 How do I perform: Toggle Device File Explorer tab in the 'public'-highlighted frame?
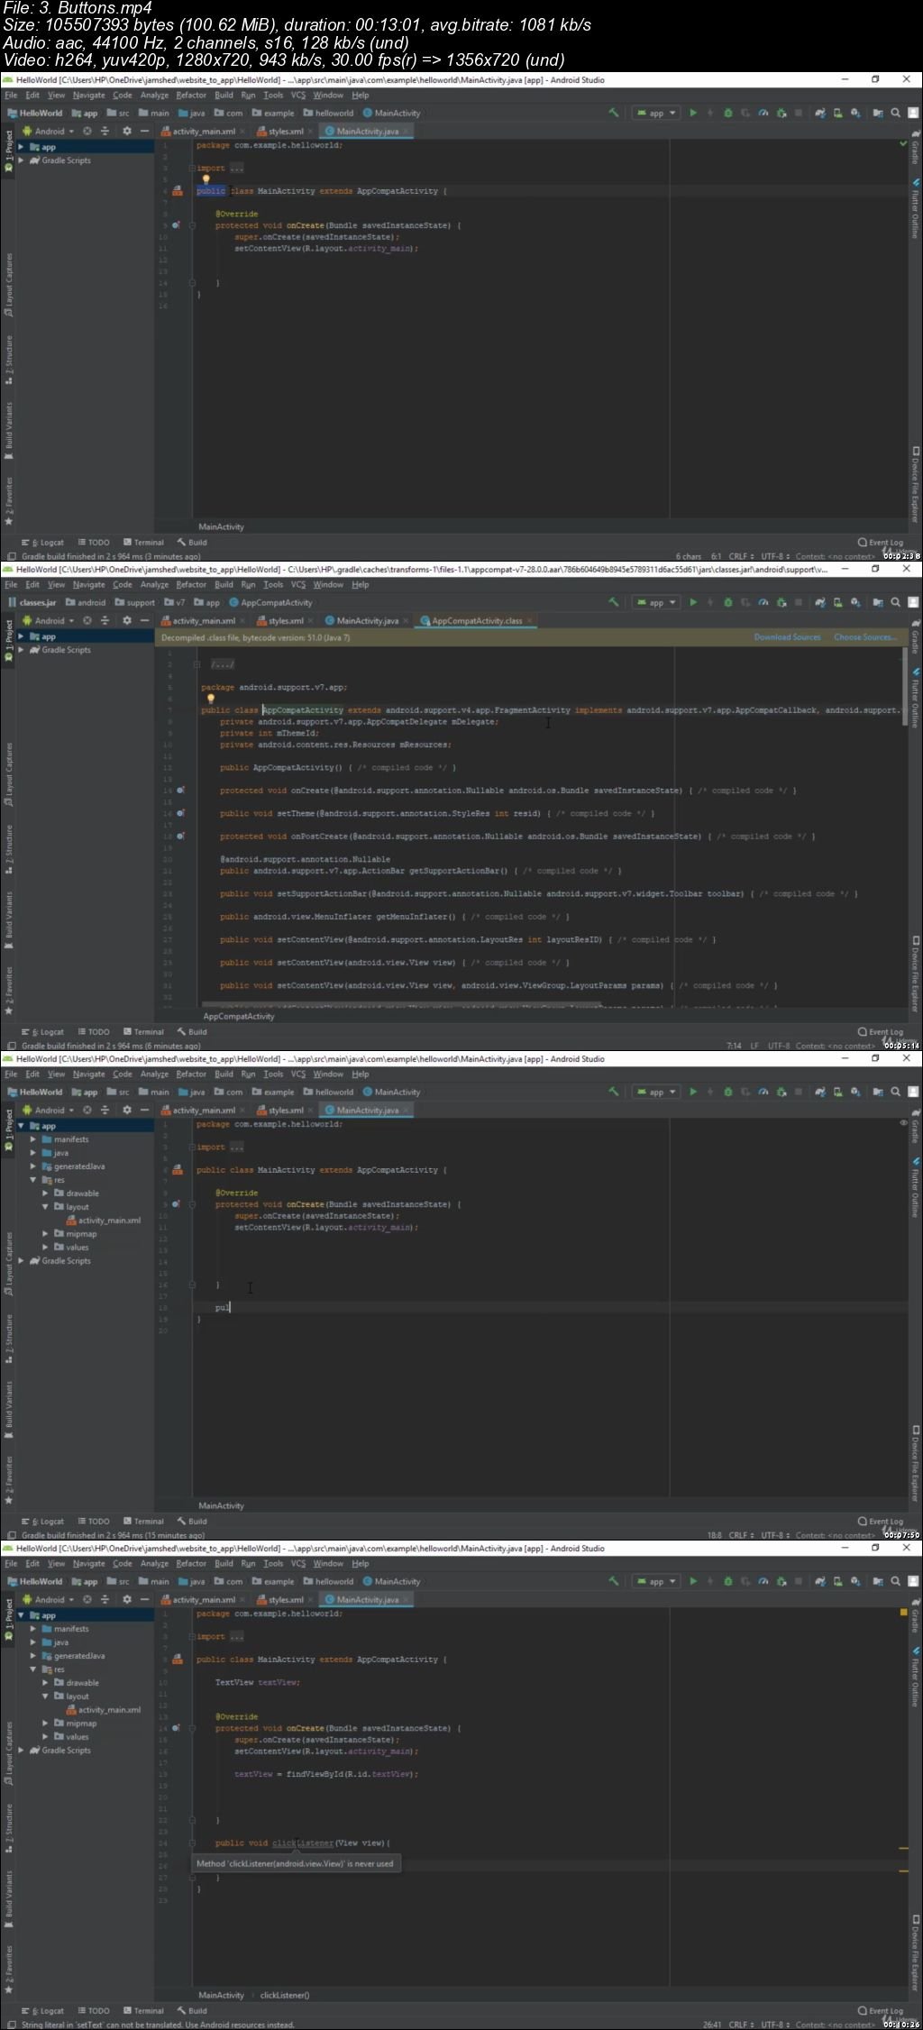[x=914, y=484]
